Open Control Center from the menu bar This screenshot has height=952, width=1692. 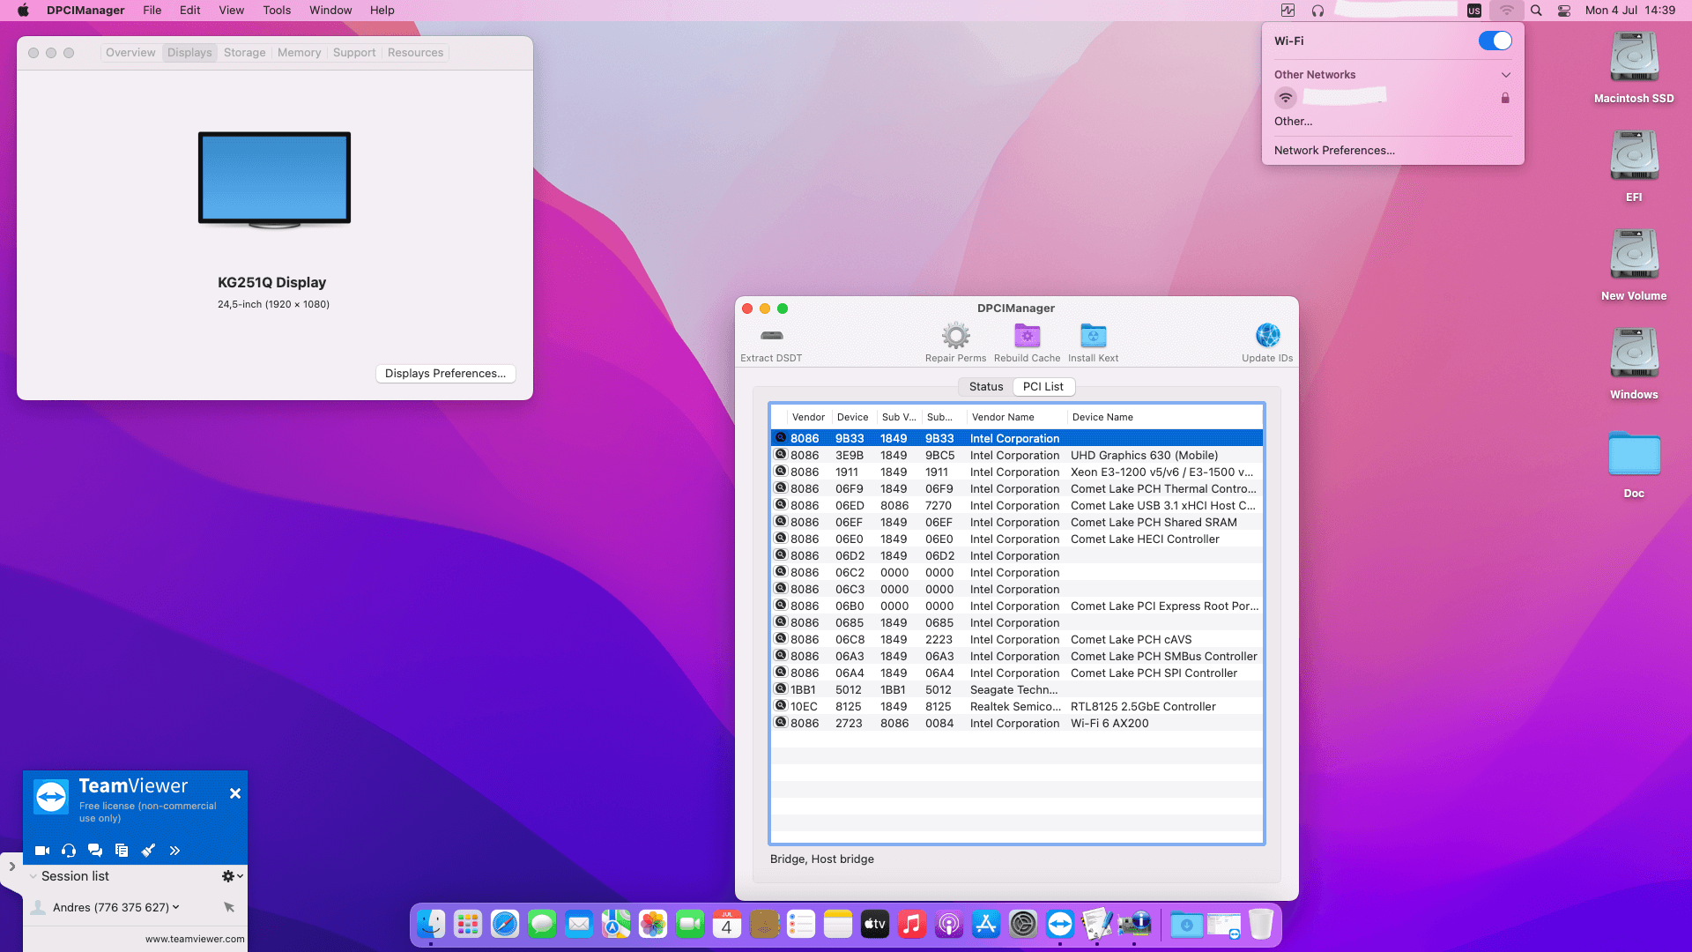tap(1564, 11)
